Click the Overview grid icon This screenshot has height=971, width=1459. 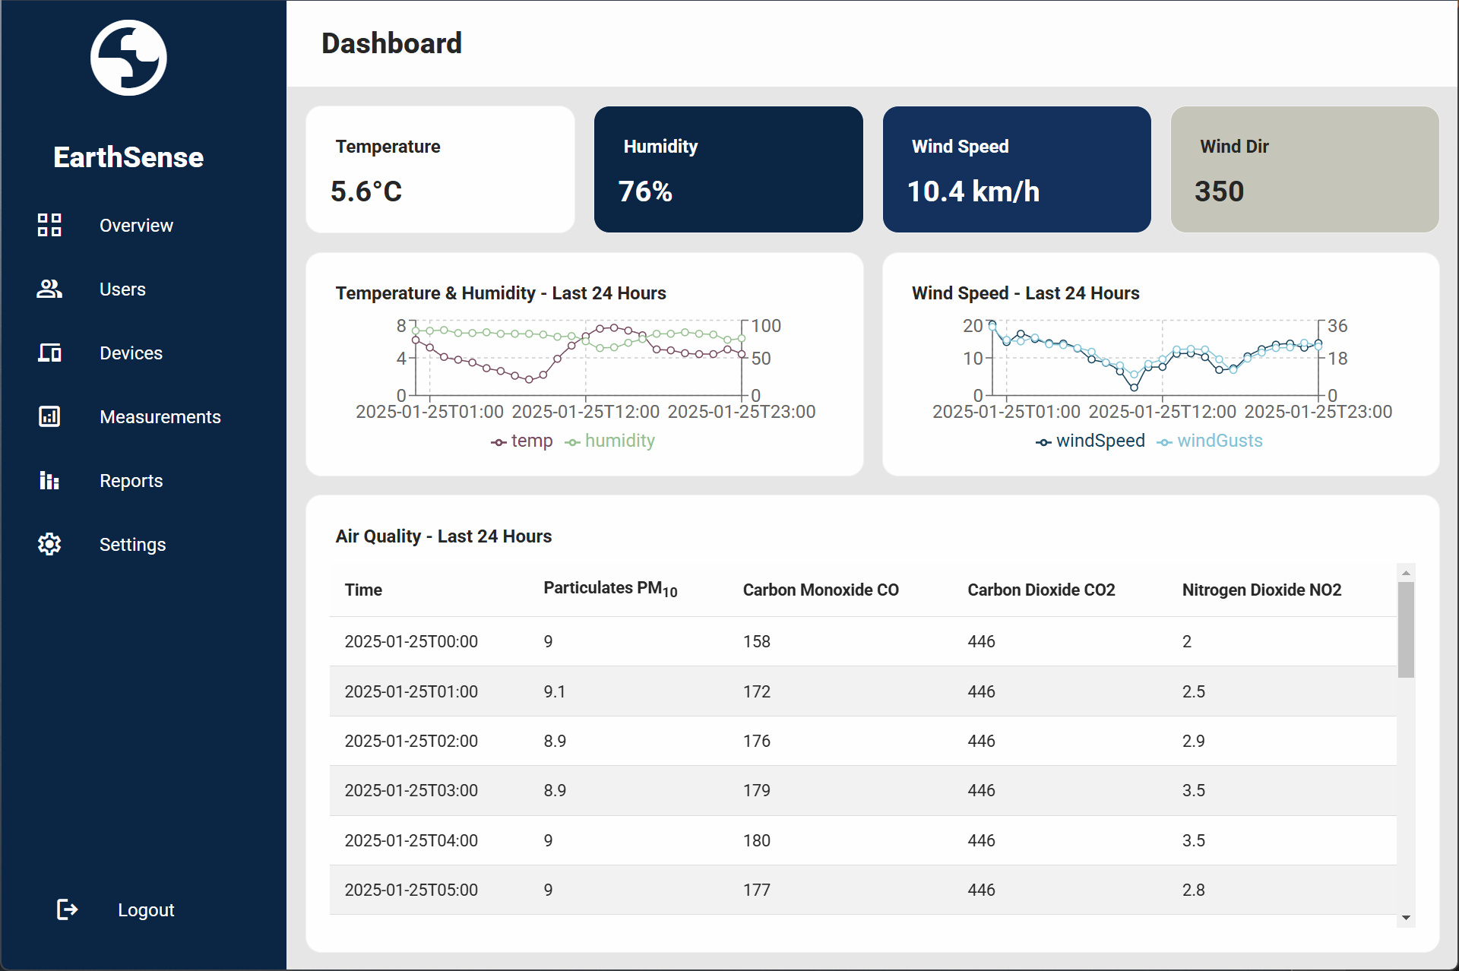point(49,225)
